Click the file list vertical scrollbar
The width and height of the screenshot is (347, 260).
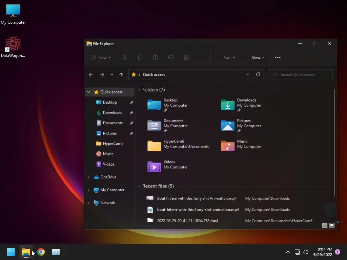click(x=334, y=143)
